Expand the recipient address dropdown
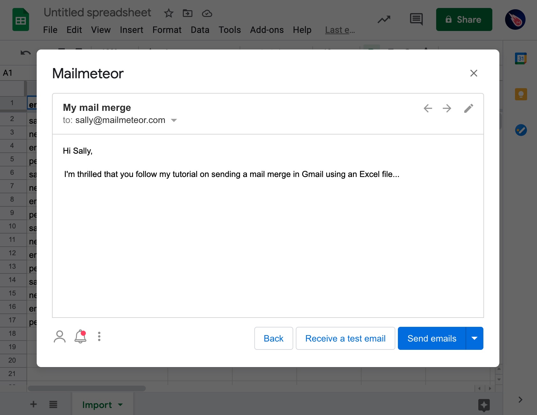The image size is (537, 415). tap(174, 120)
